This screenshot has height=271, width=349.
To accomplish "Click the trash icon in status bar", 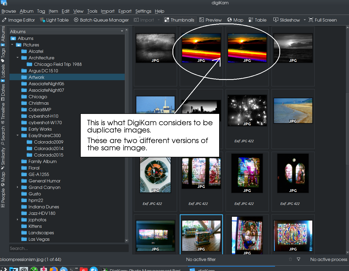I will 290,259.
